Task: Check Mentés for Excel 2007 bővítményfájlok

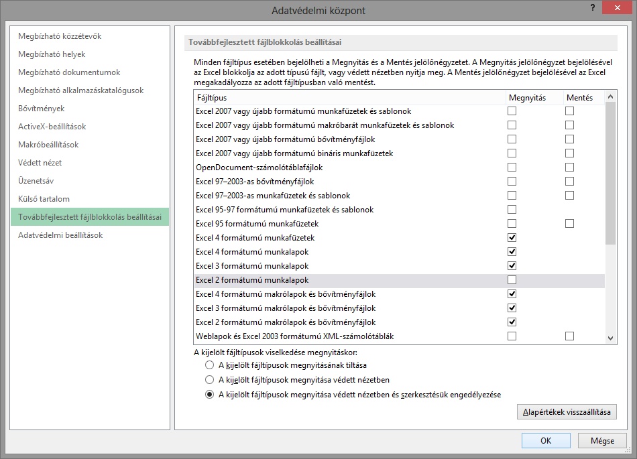Action: [569, 139]
